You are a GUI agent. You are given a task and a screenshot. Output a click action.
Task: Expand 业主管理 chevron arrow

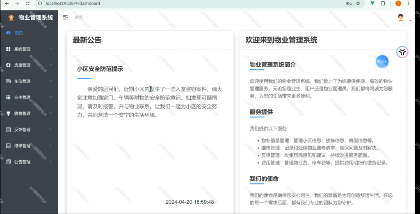50,97
